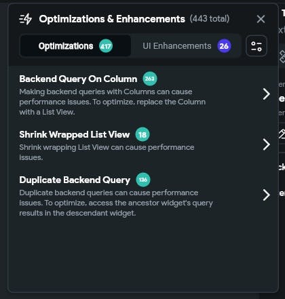Viewport: 285px width, 299px height.
Task: Click the Duplicate backend queries description text
Action: [x=116, y=203]
